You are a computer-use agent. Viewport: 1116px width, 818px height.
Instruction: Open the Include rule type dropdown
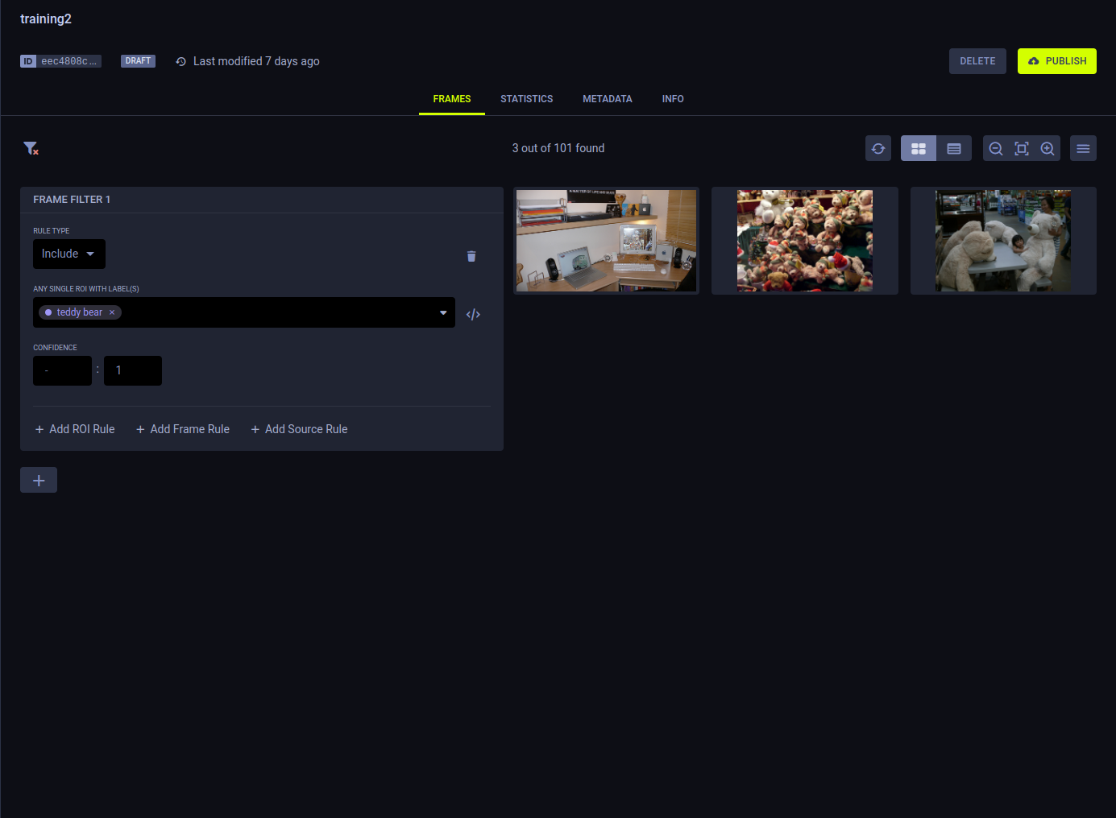click(x=68, y=254)
